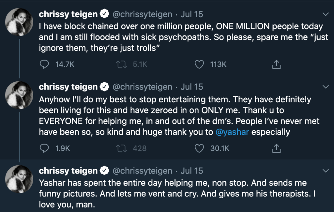Retweet the tweet with 5.1K retweets
The height and width of the screenshot is (212, 334).
click(122, 64)
